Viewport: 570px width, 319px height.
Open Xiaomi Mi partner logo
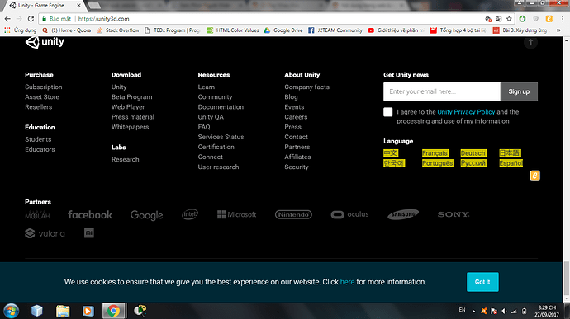coord(89,233)
